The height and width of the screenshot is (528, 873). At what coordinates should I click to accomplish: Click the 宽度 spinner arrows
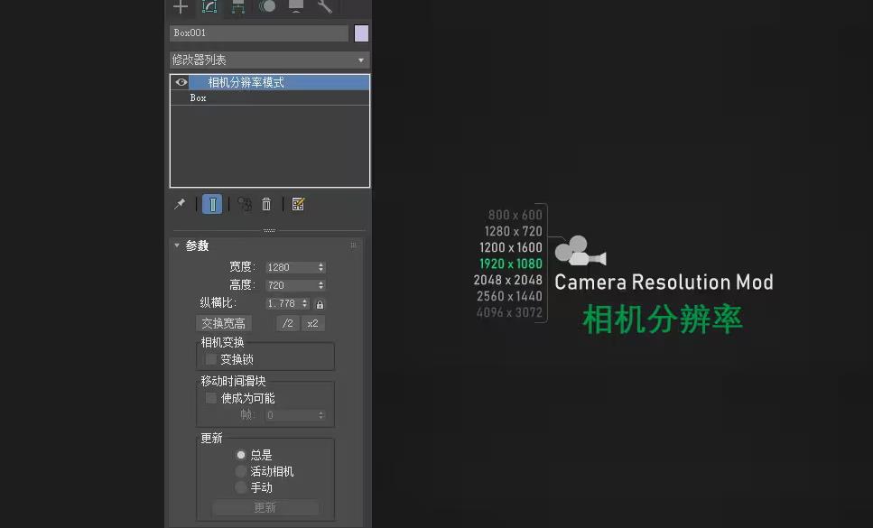pyautogui.click(x=321, y=268)
